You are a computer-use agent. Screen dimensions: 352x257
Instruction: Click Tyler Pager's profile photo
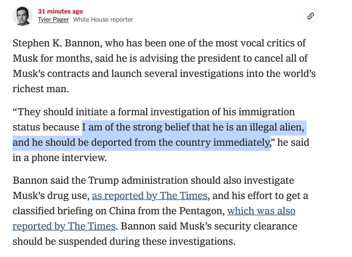coord(22,16)
